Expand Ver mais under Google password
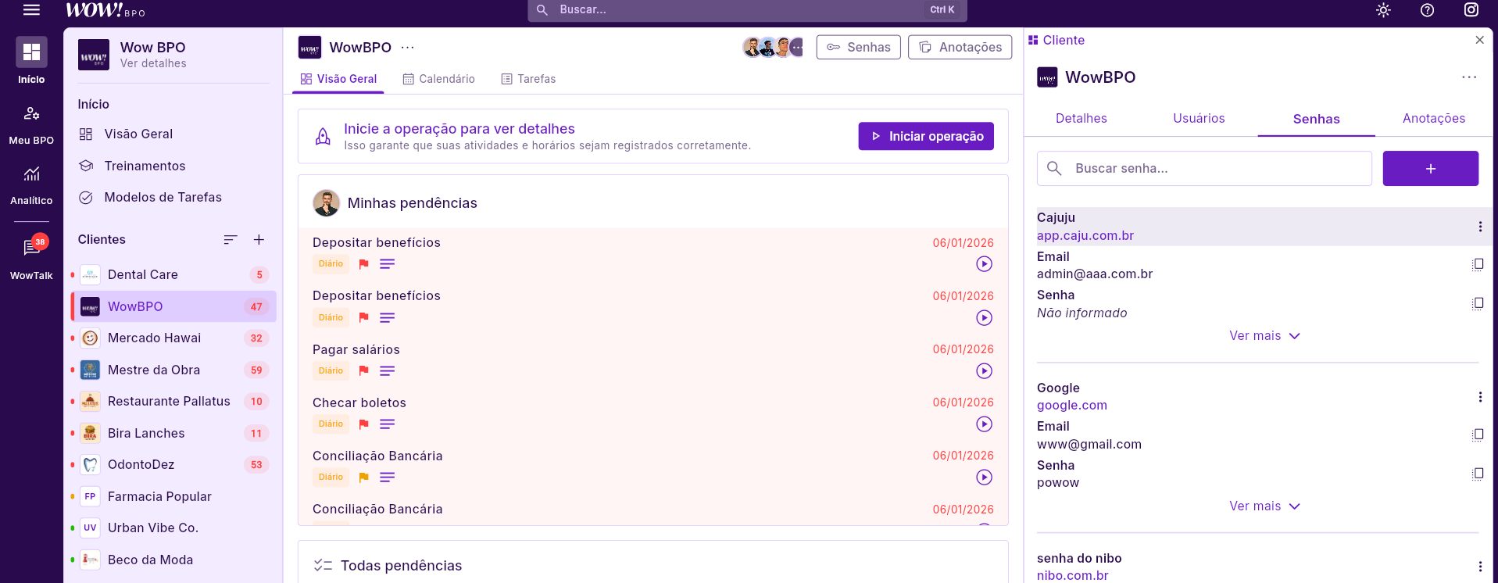 [1264, 506]
